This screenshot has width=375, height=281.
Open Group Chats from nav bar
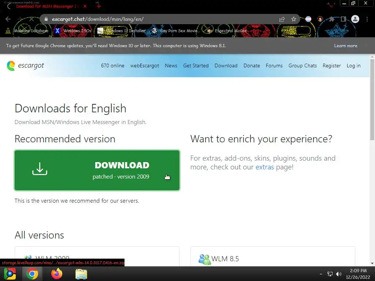click(x=302, y=66)
